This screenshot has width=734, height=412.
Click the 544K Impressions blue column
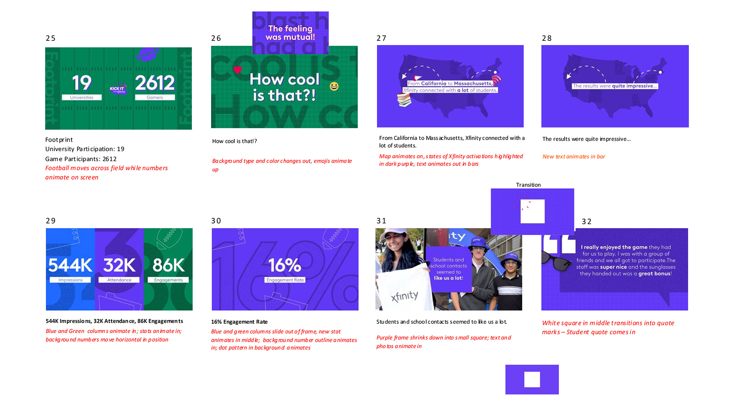pos(70,269)
